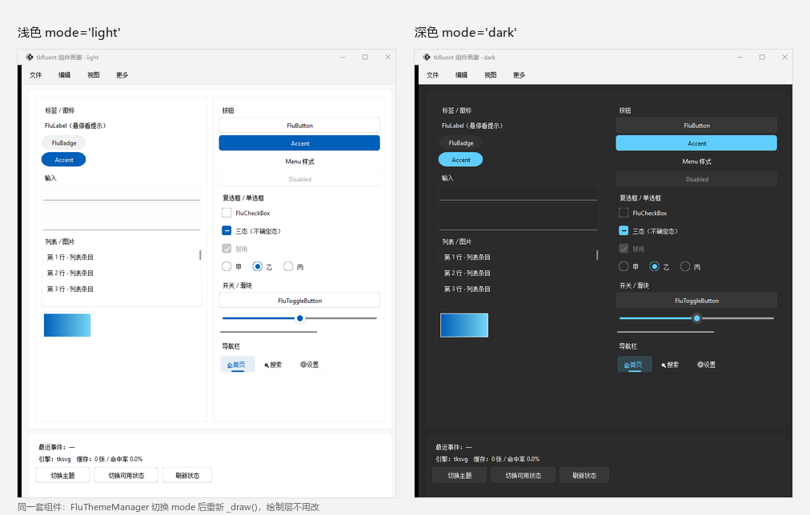Viewport: 810px width, 515px height.
Task: Click the tkfluent app icon in light window title bar
Action: pyautogui.click(x=30, y=58)
